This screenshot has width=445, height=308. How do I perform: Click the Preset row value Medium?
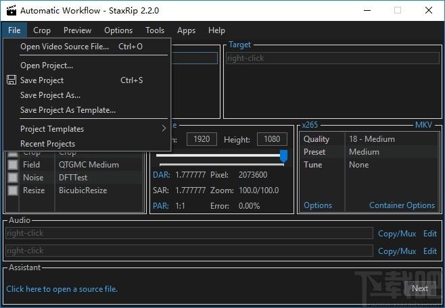tap(364, 152)
